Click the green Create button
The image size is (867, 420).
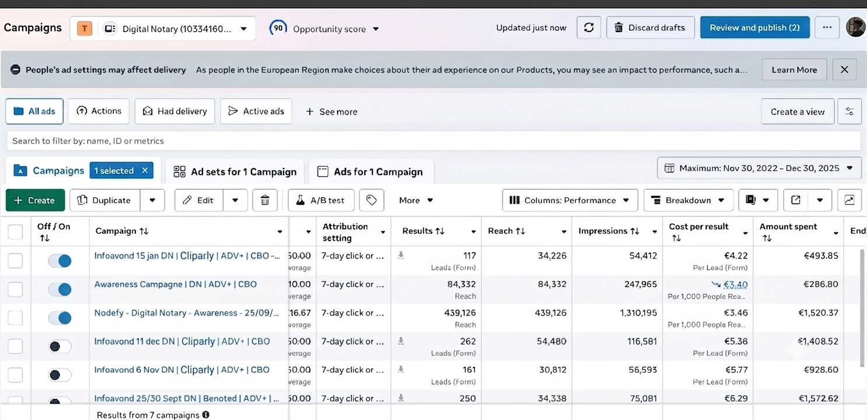(x=34, y=200)
